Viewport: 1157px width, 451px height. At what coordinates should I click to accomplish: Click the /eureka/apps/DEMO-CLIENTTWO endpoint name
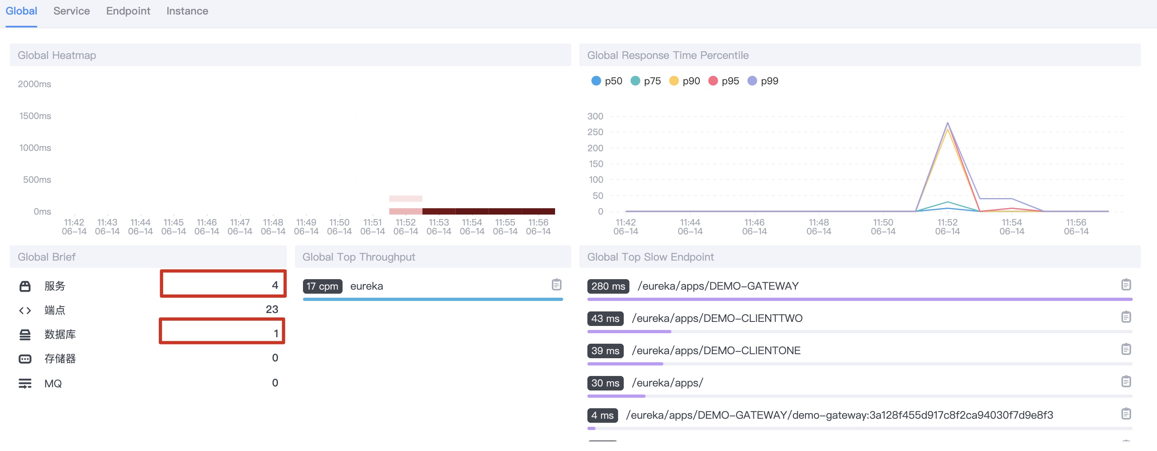click(717, 318)
